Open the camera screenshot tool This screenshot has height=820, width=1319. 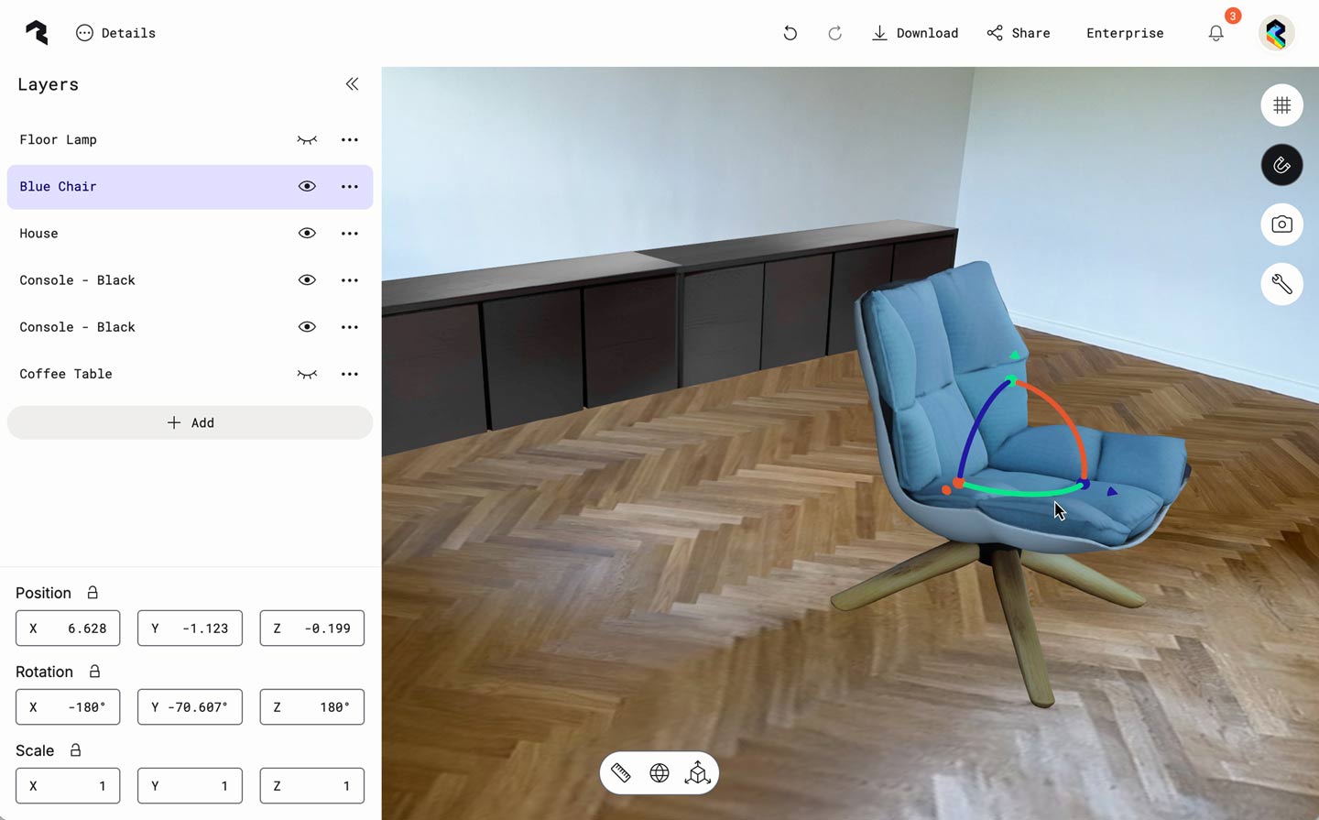tap(1281, 224)
